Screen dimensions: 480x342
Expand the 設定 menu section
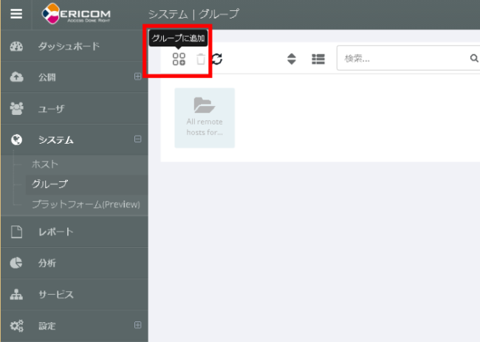[137, 325]
